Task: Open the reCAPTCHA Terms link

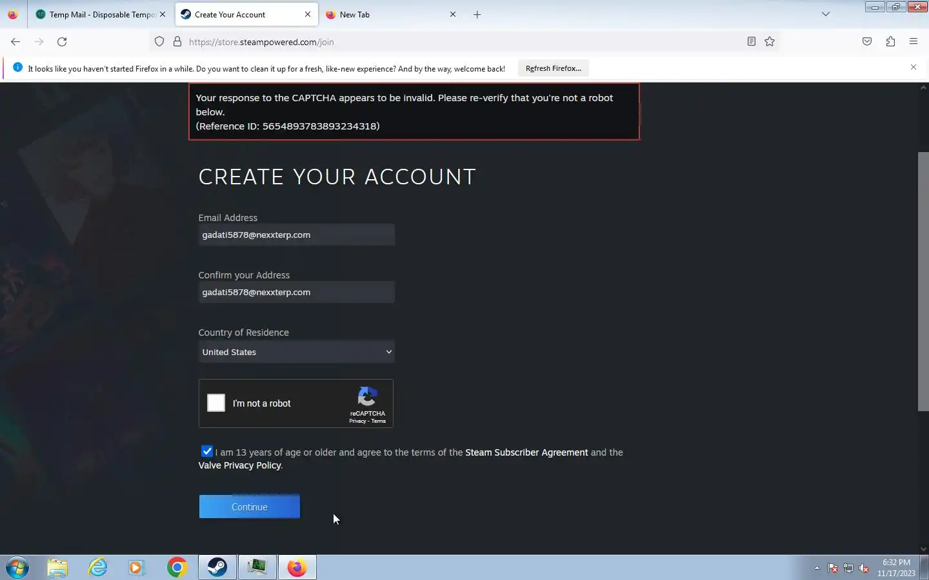Action: coord(379,421)
